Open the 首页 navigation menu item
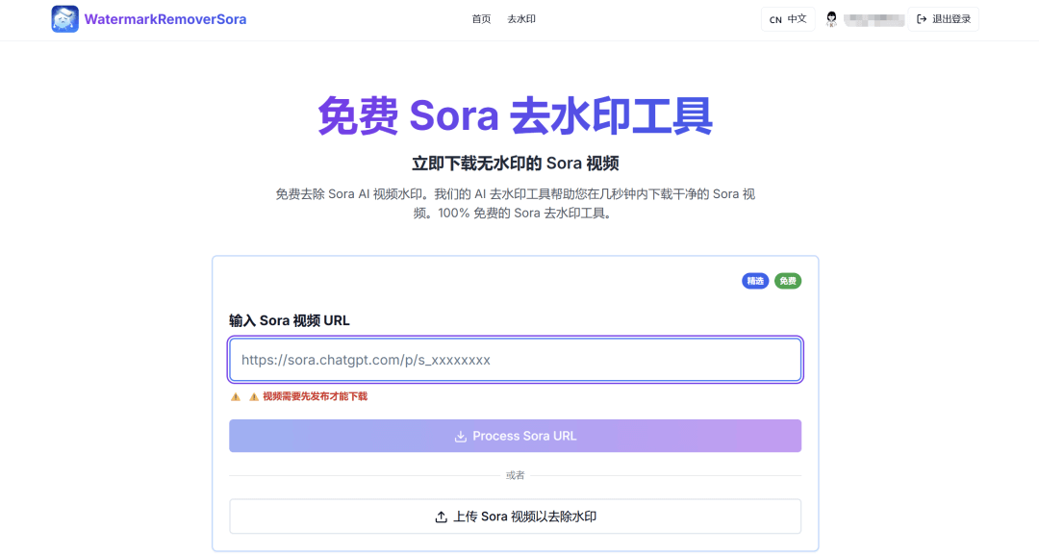Image resolution: width=1039 pixels, height=555 pixels. pos(481,19)
